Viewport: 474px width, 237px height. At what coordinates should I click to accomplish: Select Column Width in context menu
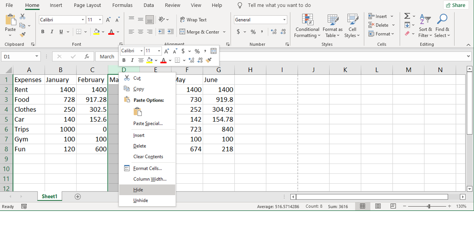coord(147,179)
